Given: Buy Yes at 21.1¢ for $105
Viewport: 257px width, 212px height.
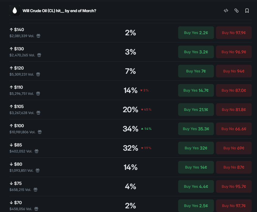Looking at the screenshot, I should pos(196,110).
